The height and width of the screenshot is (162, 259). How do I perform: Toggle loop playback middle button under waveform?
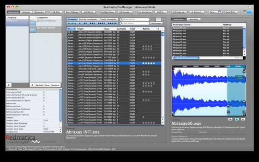(237, 119)
